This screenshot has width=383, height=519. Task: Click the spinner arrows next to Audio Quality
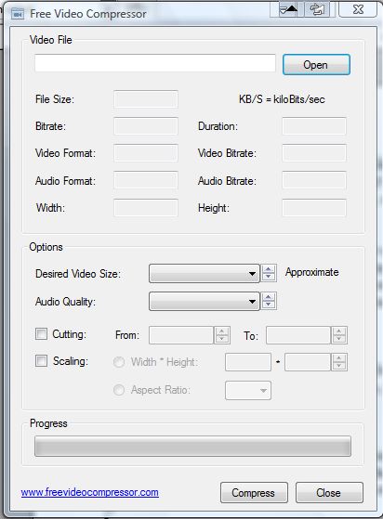point(269,301)
